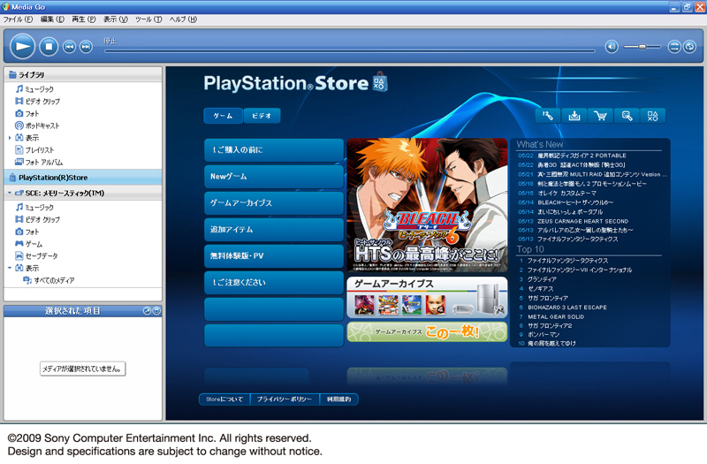The image size is (707, 464).
Task: Open the 表示 menu in menu bar
Action: coord(116,19)
